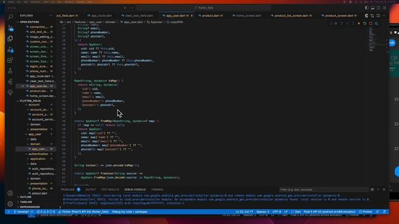
Task: Go back using navigation arrow in title bar
Action: pos(125,8)
